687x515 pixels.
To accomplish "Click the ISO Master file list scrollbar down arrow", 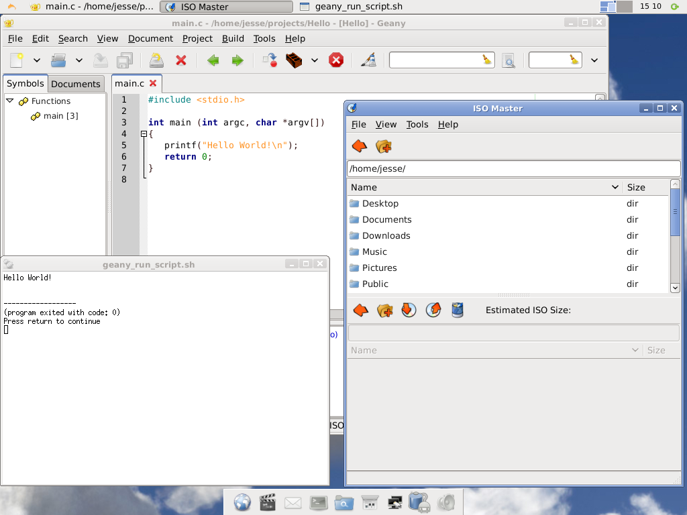I will click(675, 288).
